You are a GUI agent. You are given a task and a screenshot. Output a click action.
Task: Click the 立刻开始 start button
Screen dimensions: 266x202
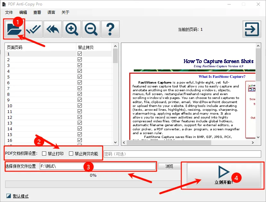224,175
